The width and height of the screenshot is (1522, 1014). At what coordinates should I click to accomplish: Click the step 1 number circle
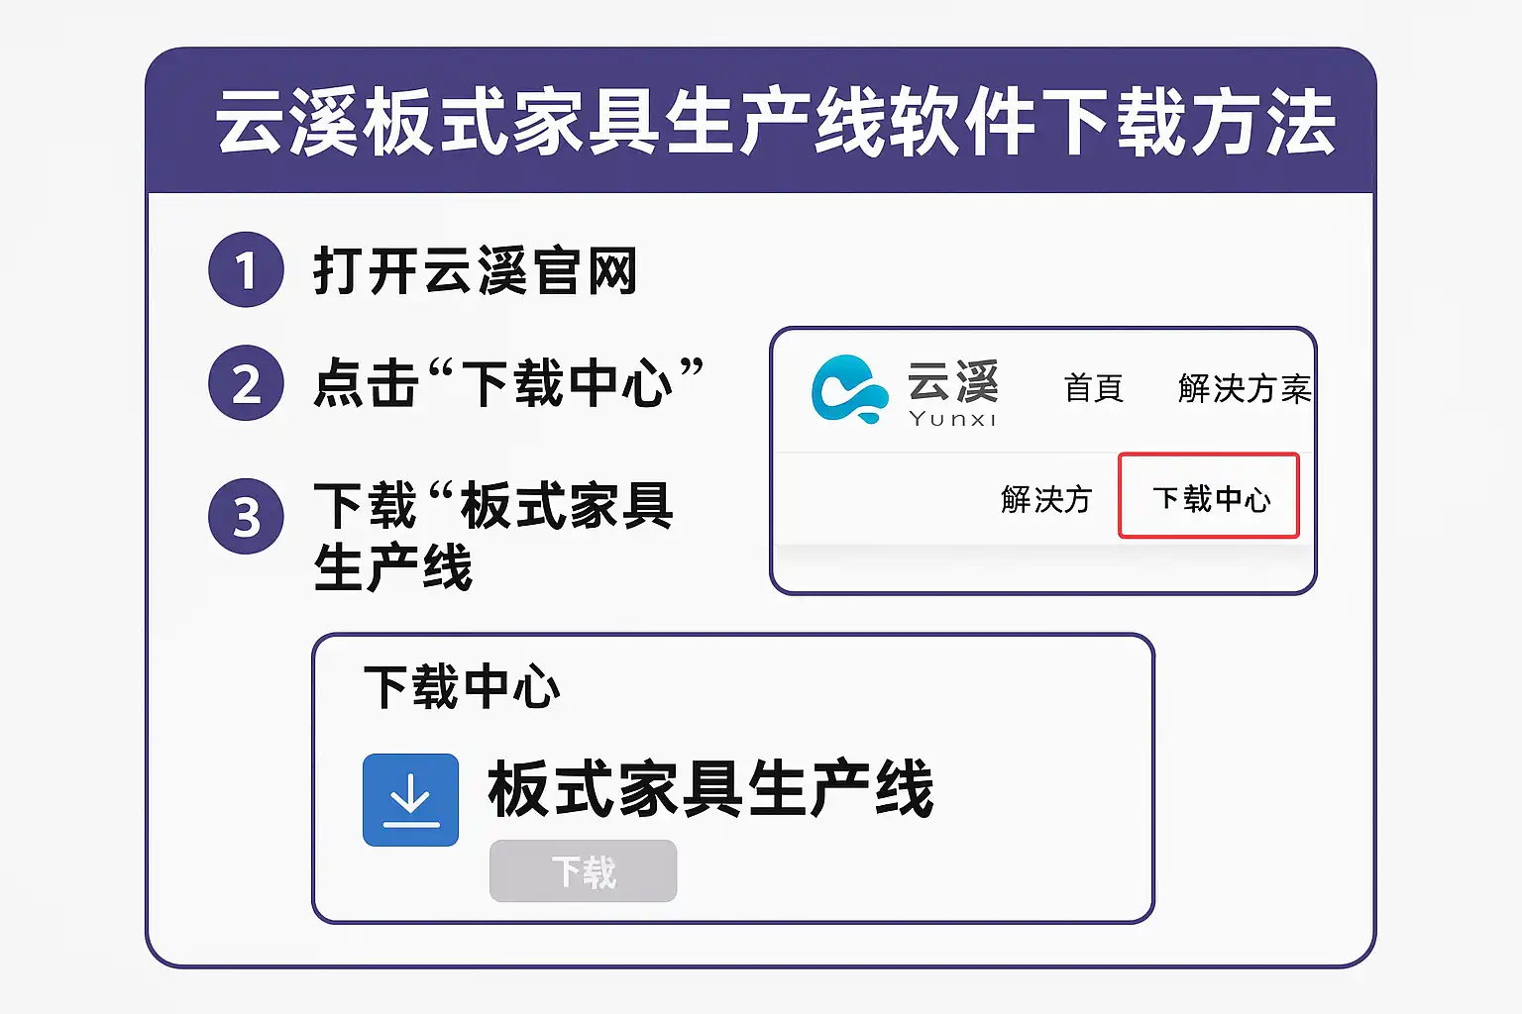[246, 270]
